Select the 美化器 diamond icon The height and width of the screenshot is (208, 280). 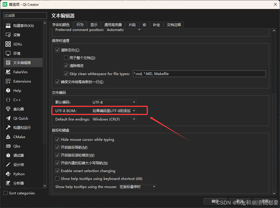tap(8, 109)
